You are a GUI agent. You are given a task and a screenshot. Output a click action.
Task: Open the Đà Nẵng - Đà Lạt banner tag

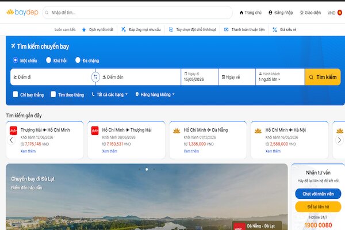point(257,226)
